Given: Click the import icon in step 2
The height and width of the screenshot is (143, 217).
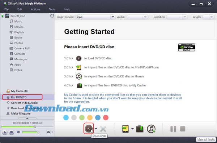Looking at the screenshot, I should [x=79, y=67].
